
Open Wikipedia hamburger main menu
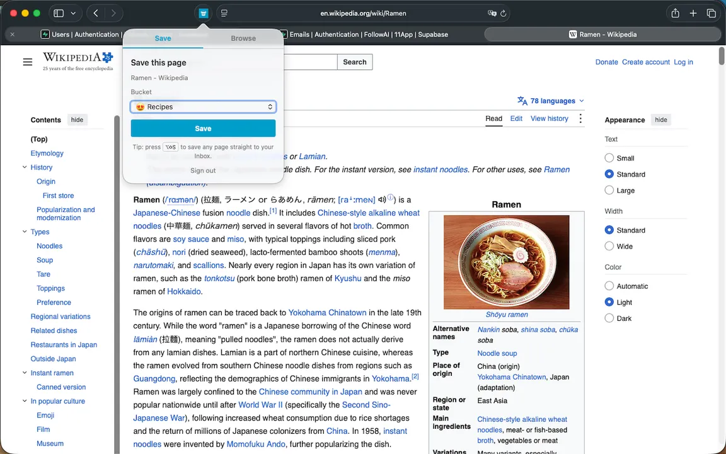tap(28, 62)
